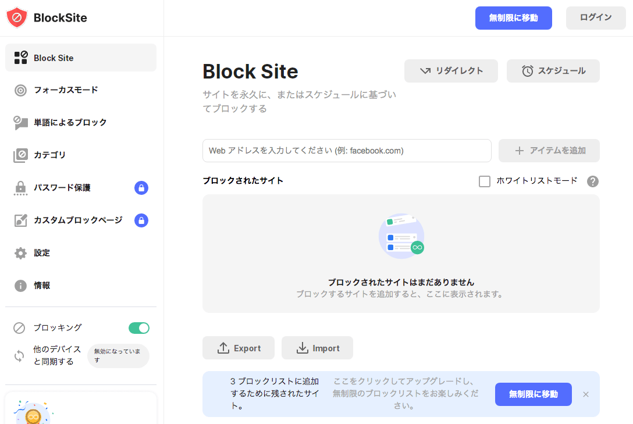Click the top 無制限に移動 button
Screen dimensions: 633x424
click(x=514, y=18)
